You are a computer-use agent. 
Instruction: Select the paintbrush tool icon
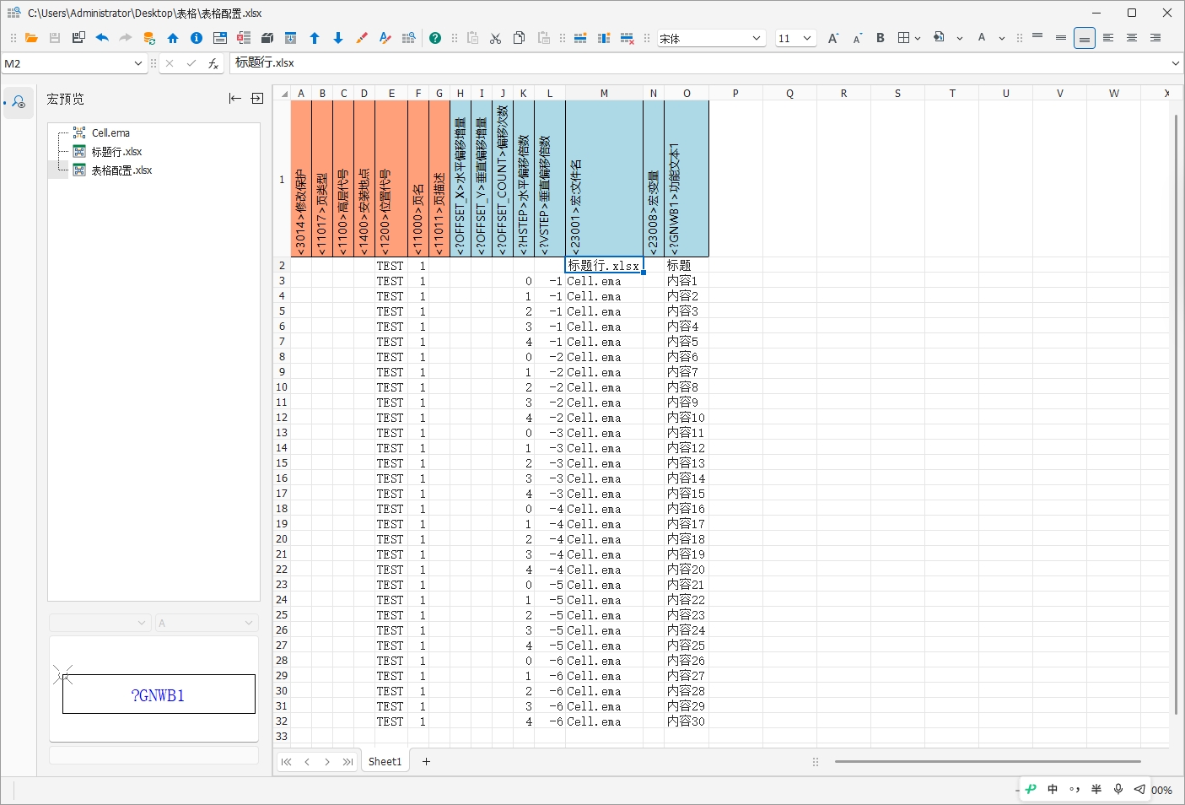[x=362, y=38]
